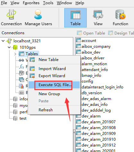The height and width of the screenshot is (152, 134).
Task: Open the Connection toolbar icon
Action: [x=11, y=18]
